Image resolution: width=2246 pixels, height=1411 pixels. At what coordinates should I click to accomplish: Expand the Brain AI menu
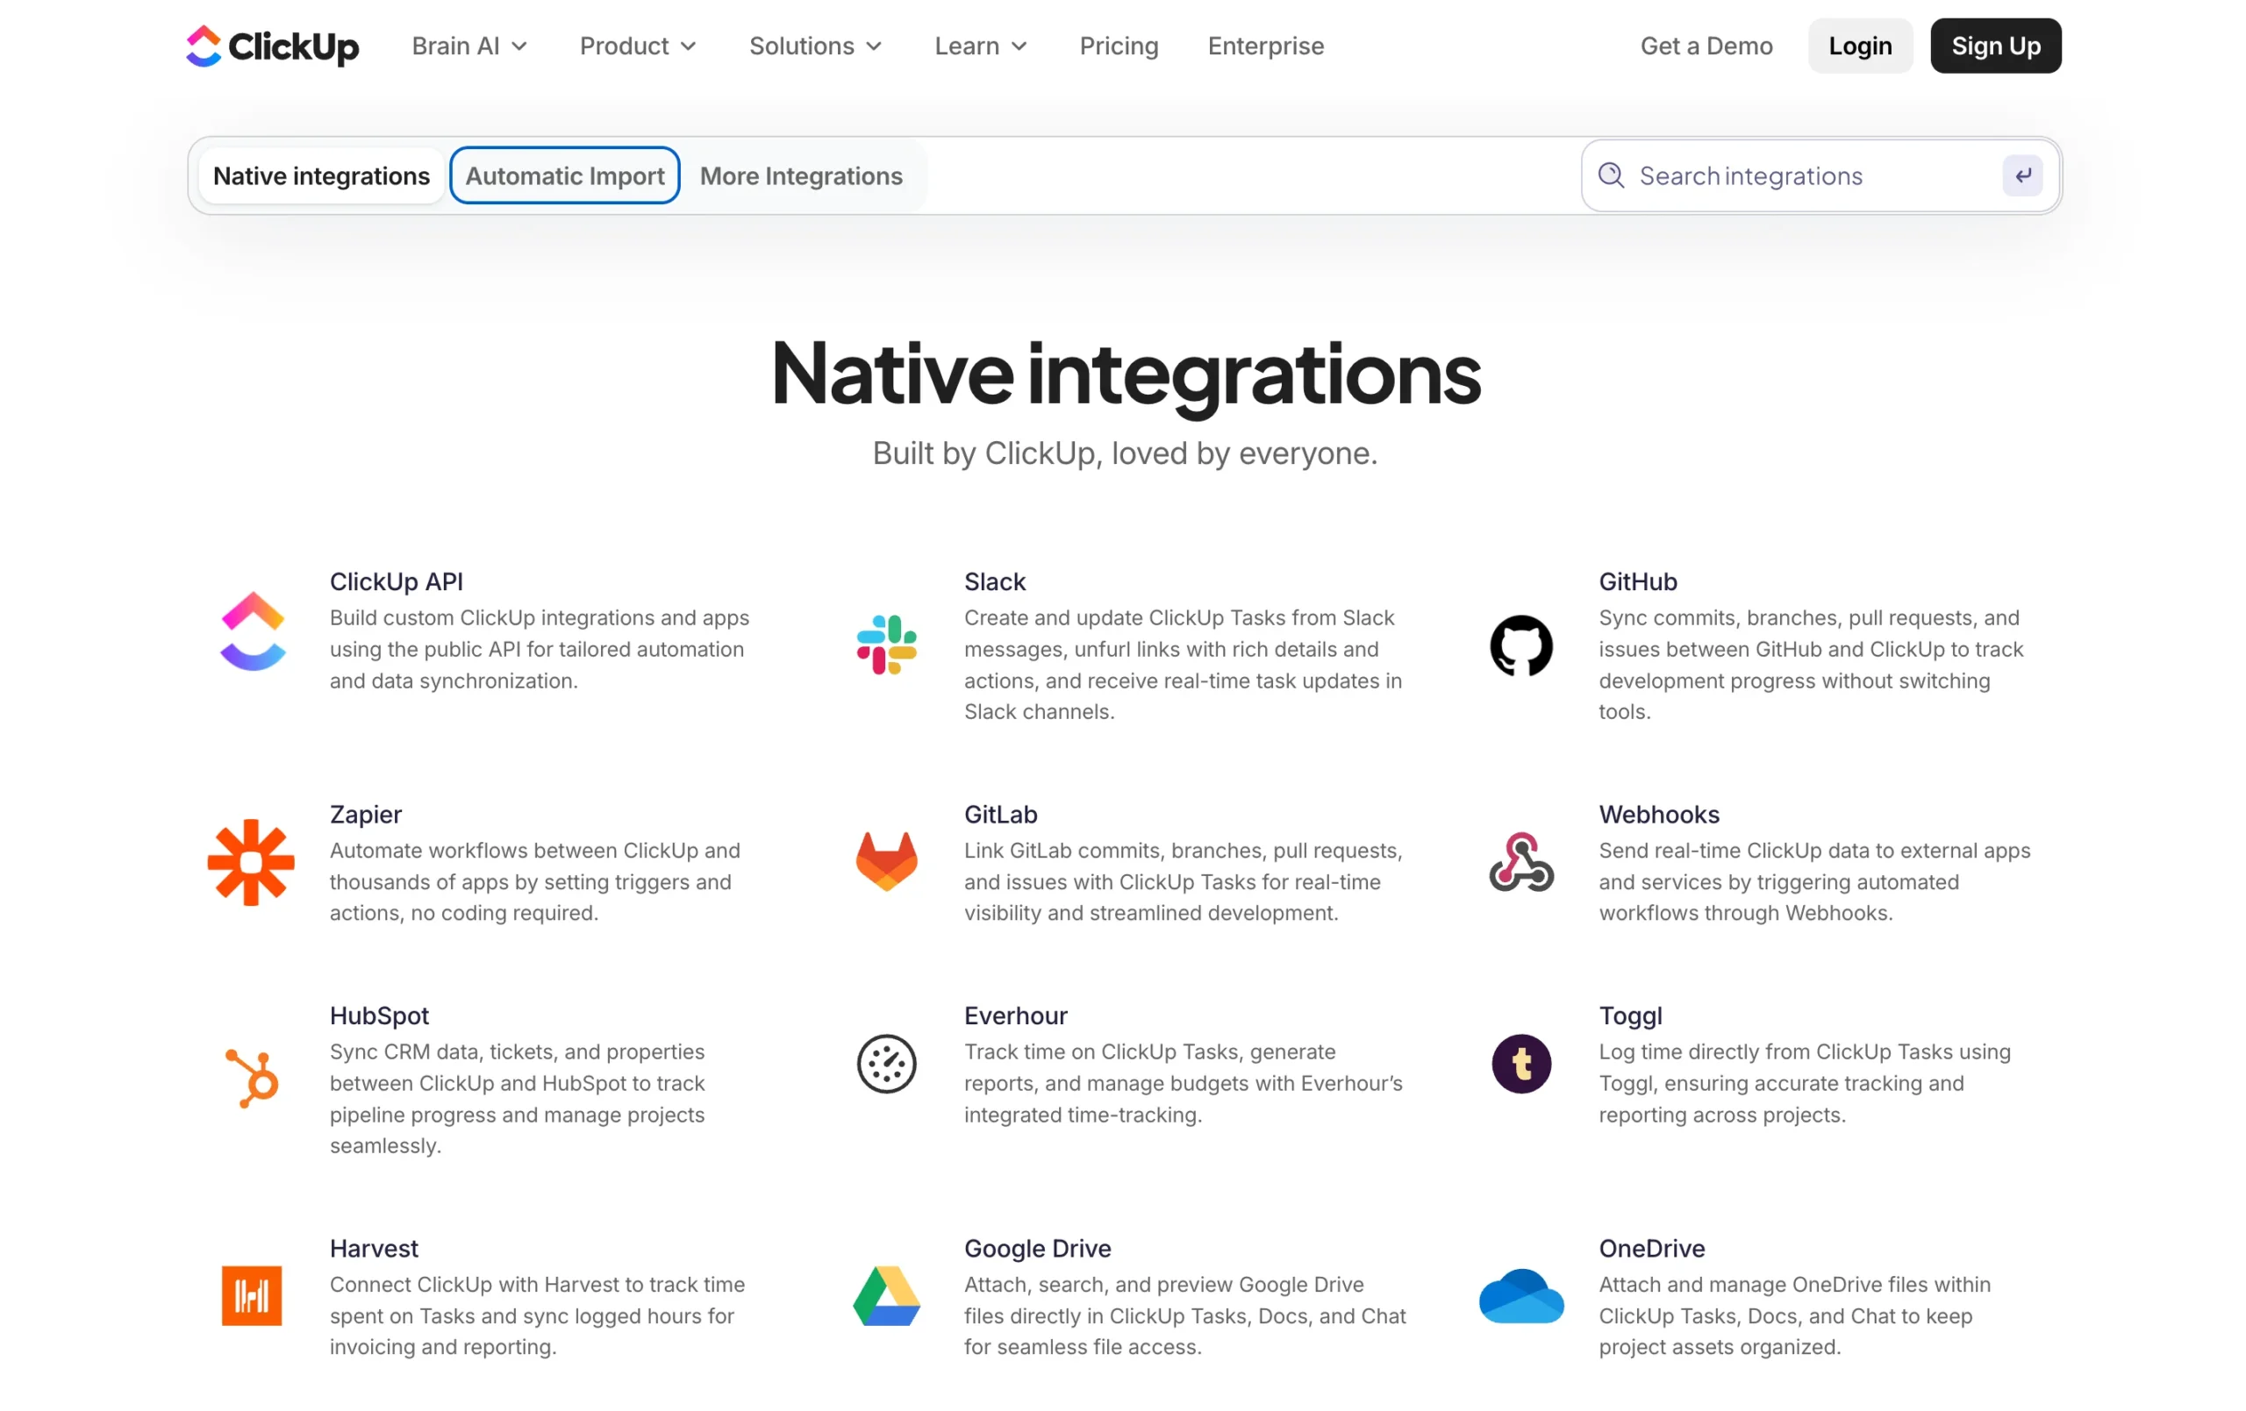[x=469, y=46]
